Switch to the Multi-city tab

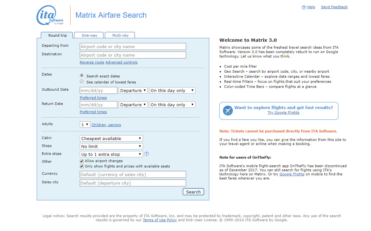[x=120, y=35]
